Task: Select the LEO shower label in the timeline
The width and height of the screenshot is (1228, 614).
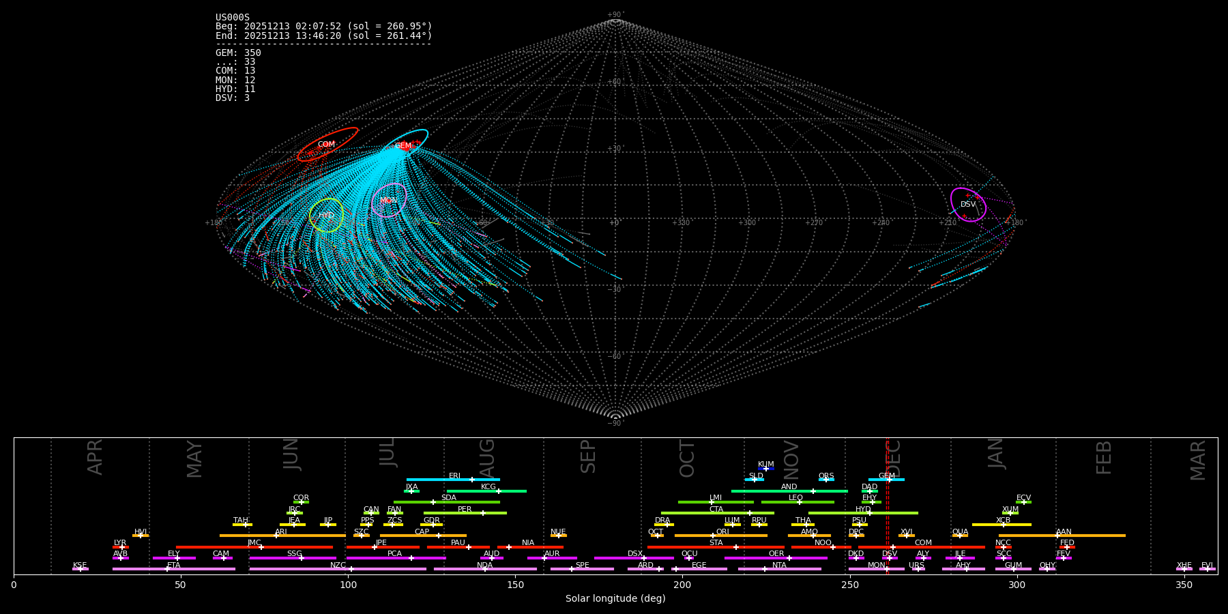Action: 795,498
